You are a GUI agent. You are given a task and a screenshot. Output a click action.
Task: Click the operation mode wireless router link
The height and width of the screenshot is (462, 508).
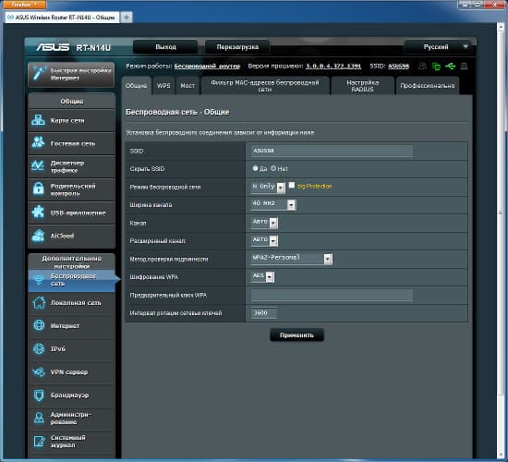(x=207, y=67)
